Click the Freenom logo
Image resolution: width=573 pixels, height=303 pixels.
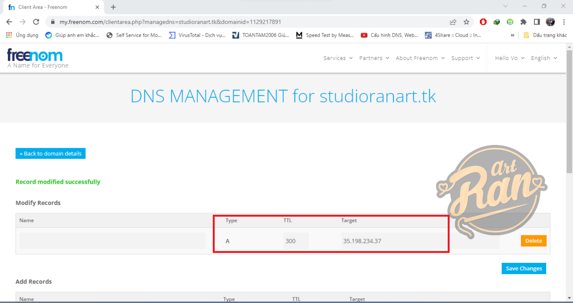(x=37, y=58)
